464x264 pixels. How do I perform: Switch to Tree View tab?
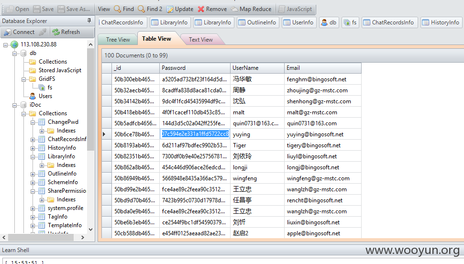click(x=118, y=40)
